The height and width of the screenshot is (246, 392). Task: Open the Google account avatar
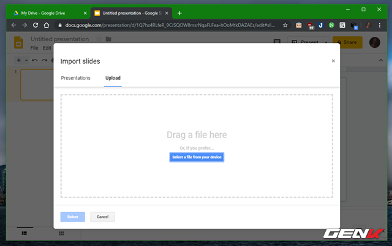(x=374, y=42)
